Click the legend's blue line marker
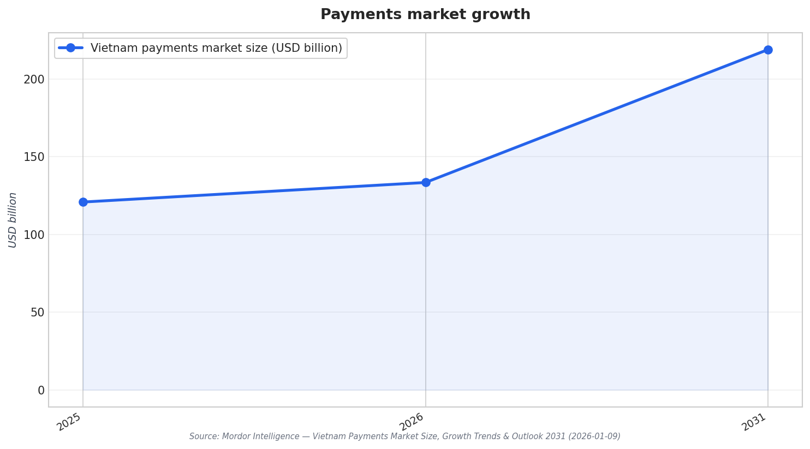 pos(70,48)
